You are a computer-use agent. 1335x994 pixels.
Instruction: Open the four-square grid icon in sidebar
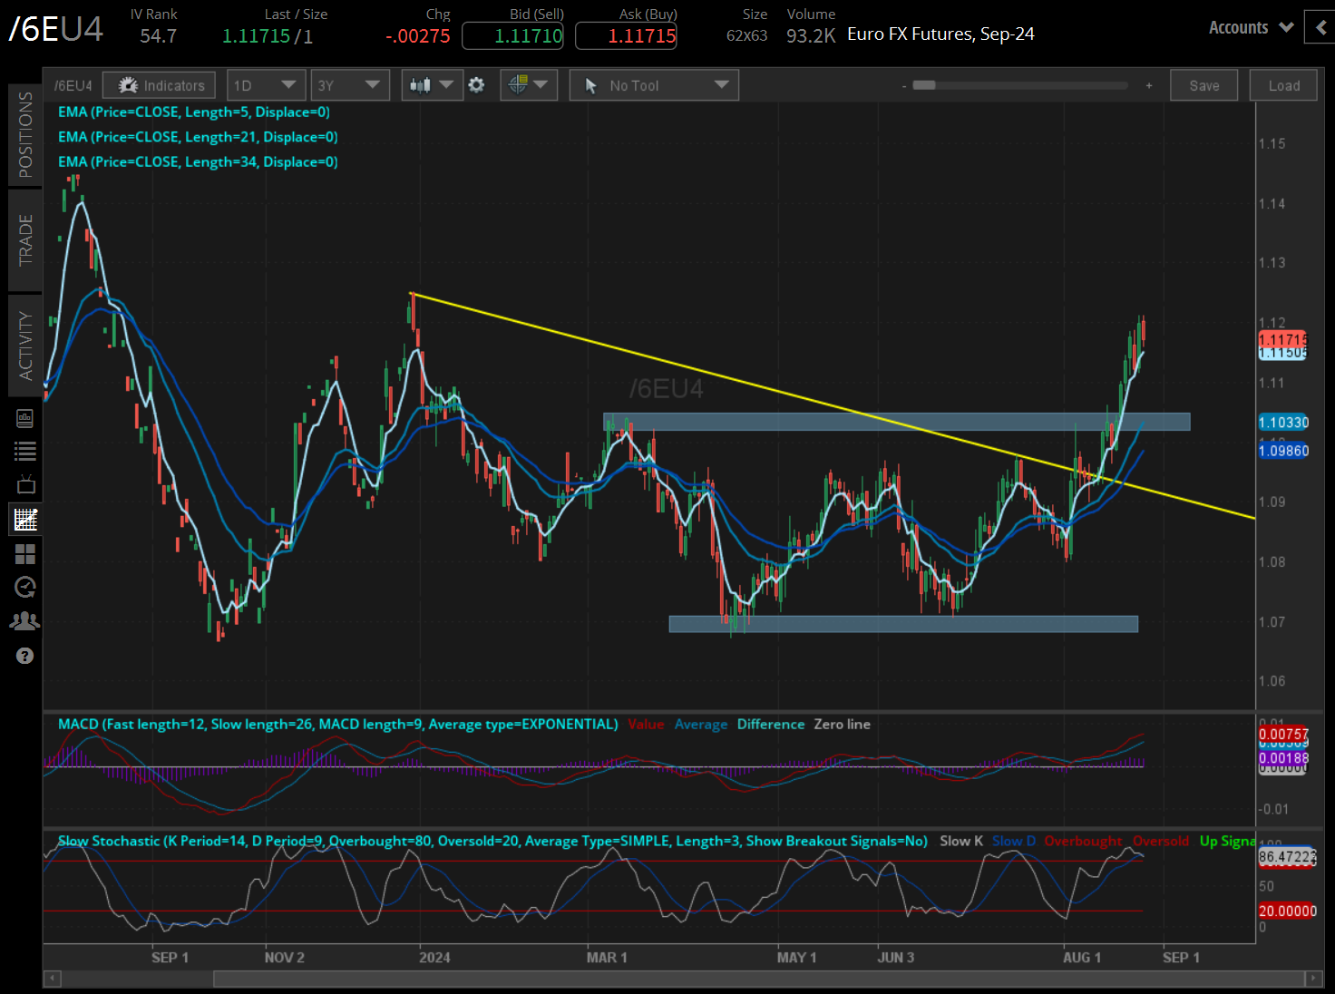(24, 553)
